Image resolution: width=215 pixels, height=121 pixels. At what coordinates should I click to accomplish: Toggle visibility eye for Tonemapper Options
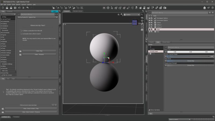[x=150, y=18]
